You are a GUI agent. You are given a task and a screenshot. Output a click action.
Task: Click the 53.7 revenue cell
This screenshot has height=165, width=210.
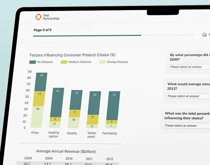coord(48,163)
